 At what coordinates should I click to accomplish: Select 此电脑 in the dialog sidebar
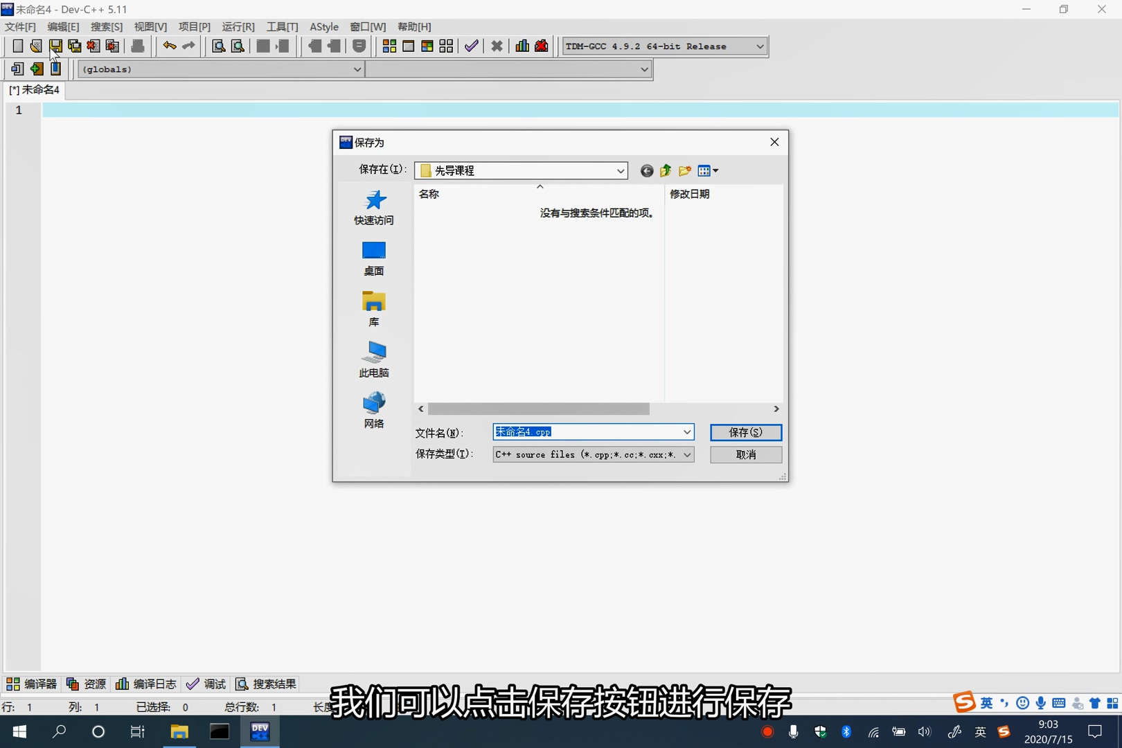tap(374, 360)
